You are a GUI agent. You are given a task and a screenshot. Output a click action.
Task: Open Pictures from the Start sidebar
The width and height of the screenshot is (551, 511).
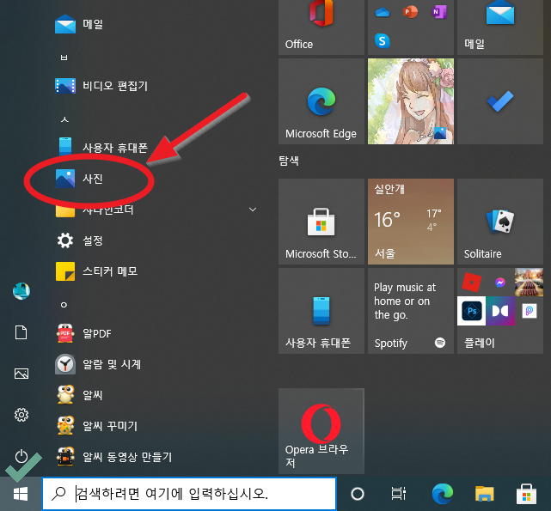click(x=21, y=374)
